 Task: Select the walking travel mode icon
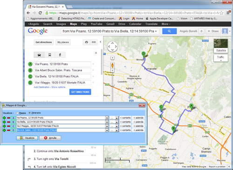point(60,55)
